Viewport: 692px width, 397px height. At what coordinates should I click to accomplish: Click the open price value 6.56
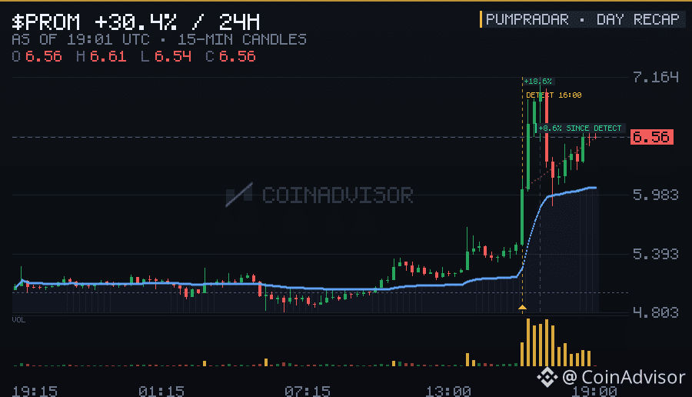pos(43,56)
